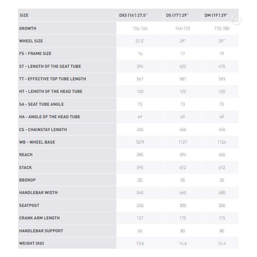The width and height of the screenshot is (257, 257).
Task: Click CRANK ARM LENGTH row label
Action: pos(39,218)
